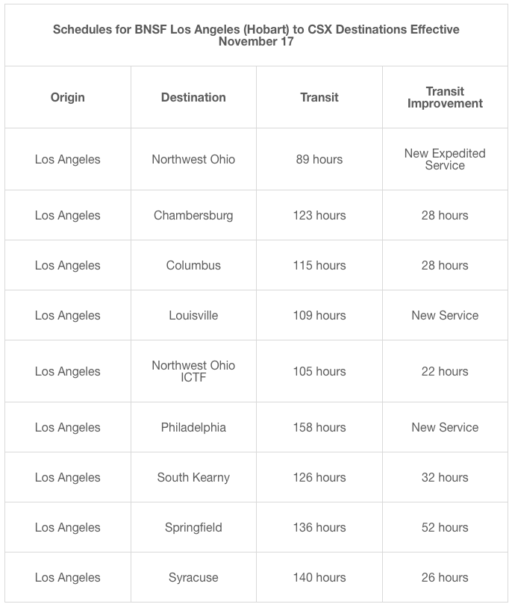This screenshot has width=512, height=607.
Task: Click the Syracuse destination cell
Action: 193,577
